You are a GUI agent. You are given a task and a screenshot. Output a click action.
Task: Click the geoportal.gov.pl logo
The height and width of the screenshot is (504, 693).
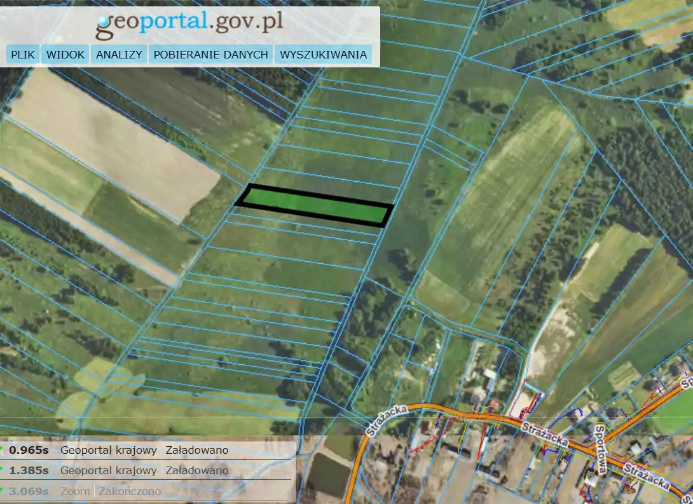[x=189, y=24]
